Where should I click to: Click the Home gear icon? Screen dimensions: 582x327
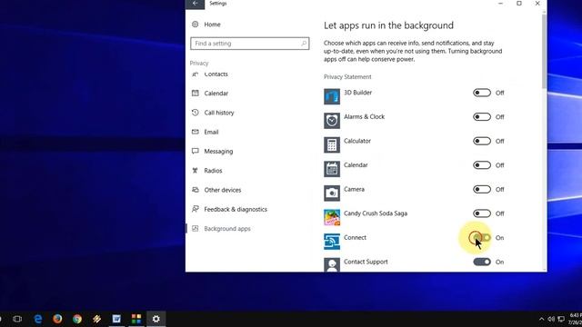195,25
